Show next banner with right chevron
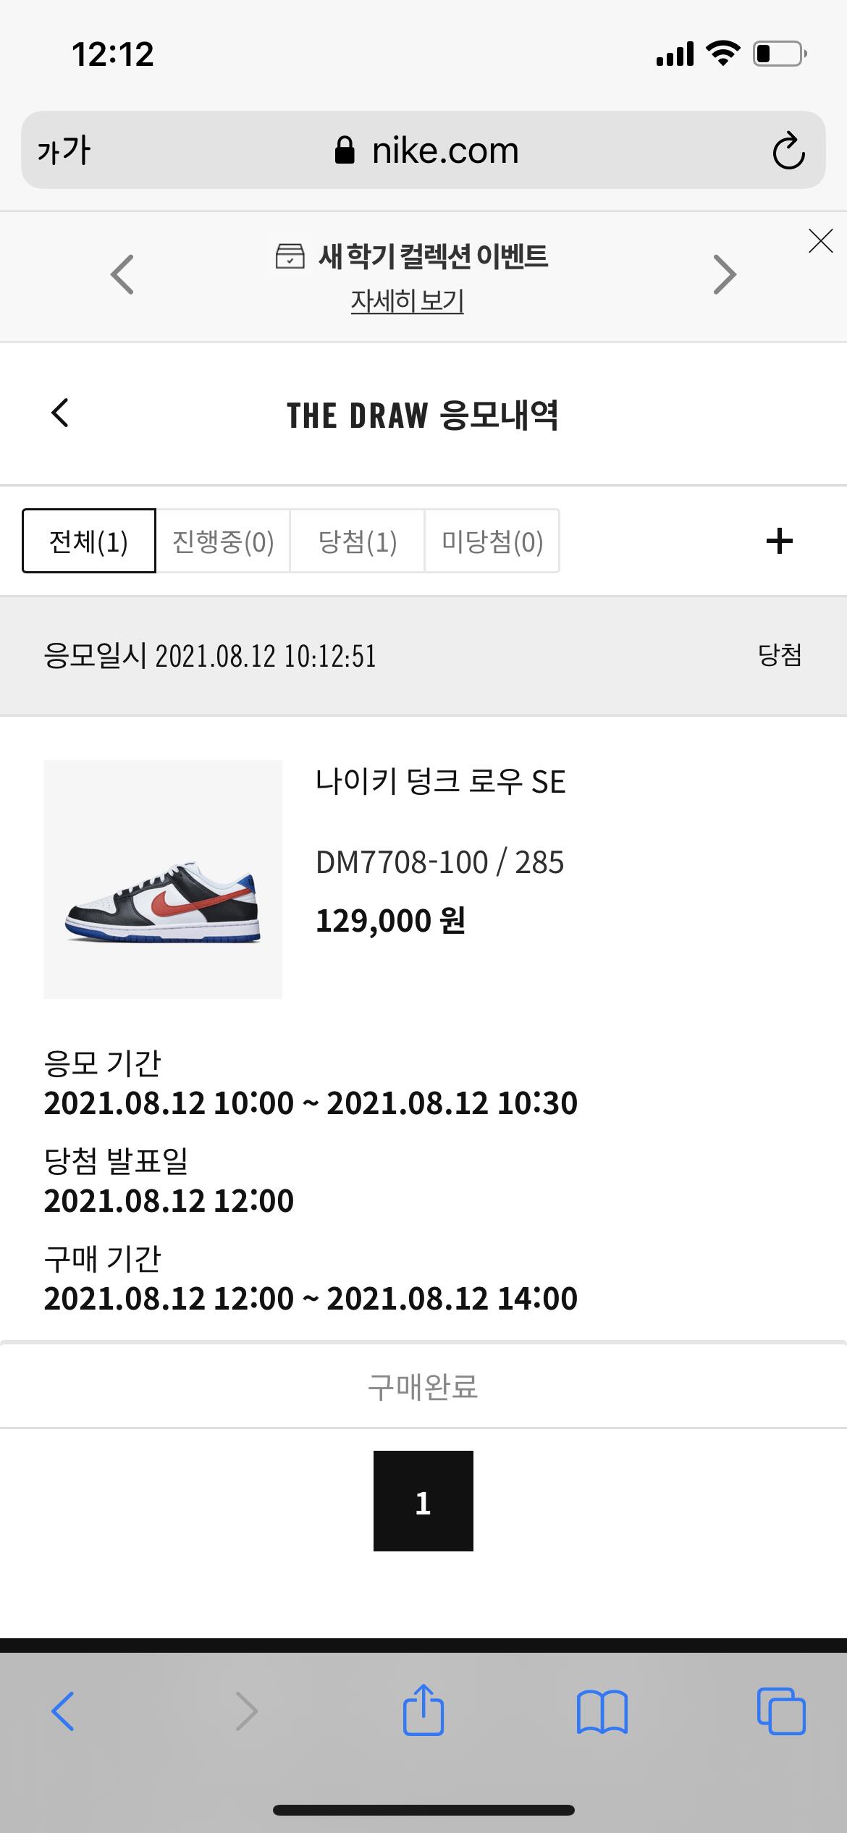847x1833 pixels. pyautogui.click(x=724, y=274)
